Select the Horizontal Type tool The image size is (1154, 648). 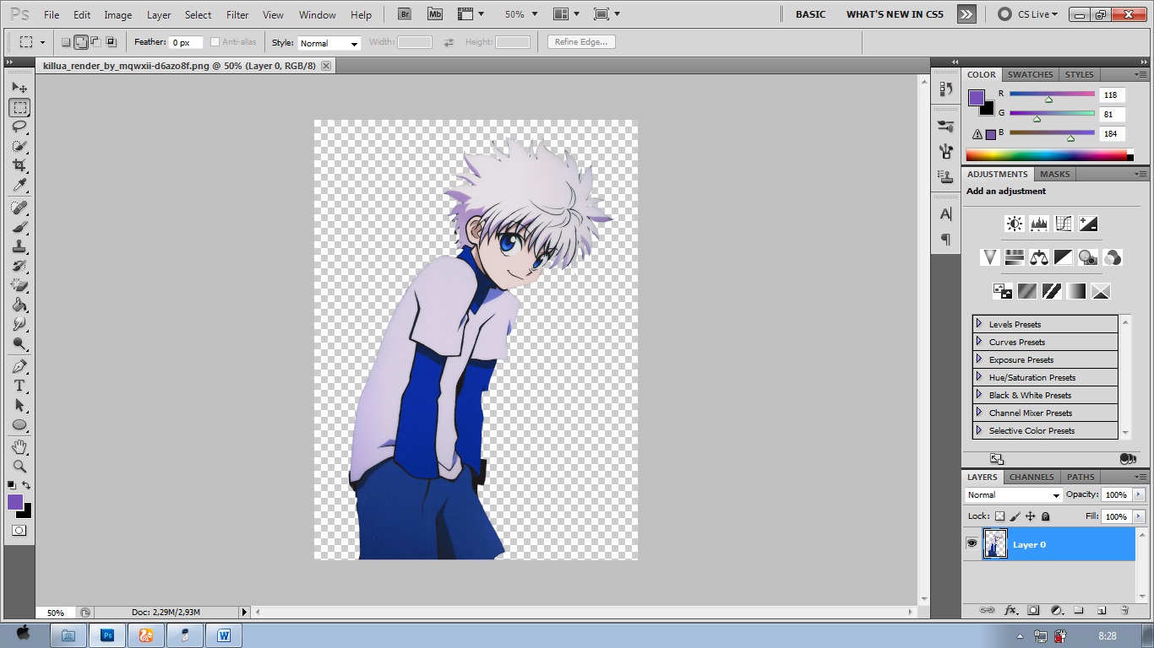pyautogui.click(x=19, y=386)
